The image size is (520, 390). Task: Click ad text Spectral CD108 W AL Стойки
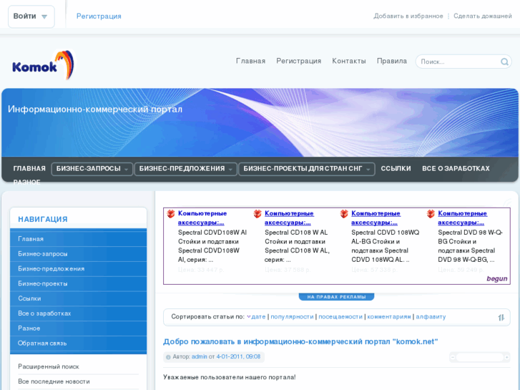pos(297,246)
